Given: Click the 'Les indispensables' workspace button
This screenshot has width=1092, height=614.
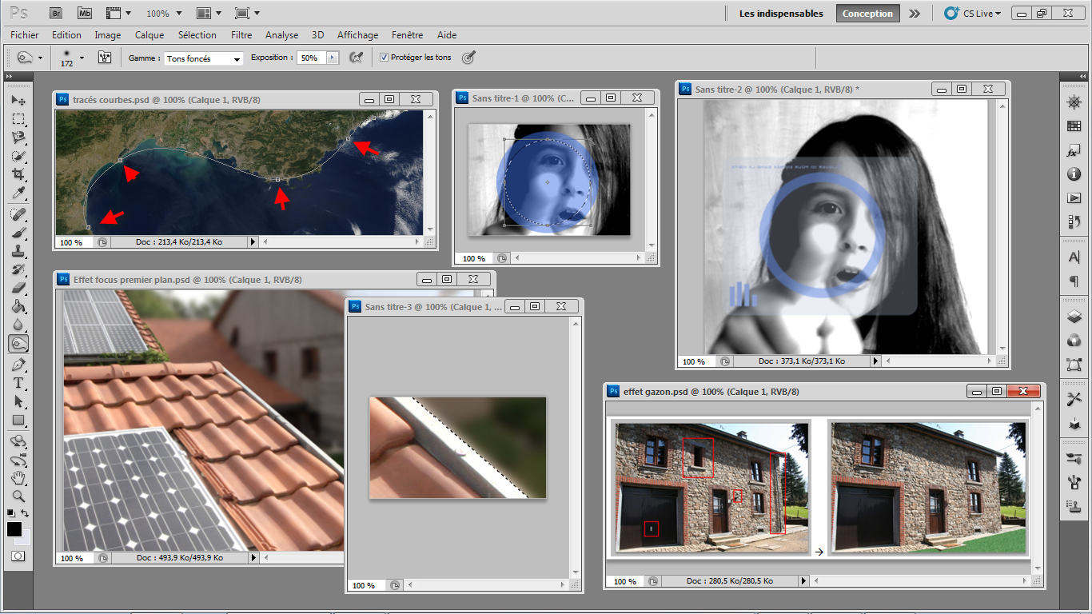Looking at the screenshot, I should pyautogui.click(x=780, y=14).
